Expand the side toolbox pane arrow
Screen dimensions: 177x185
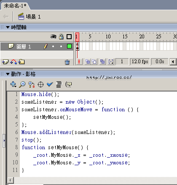pos(4,140)
